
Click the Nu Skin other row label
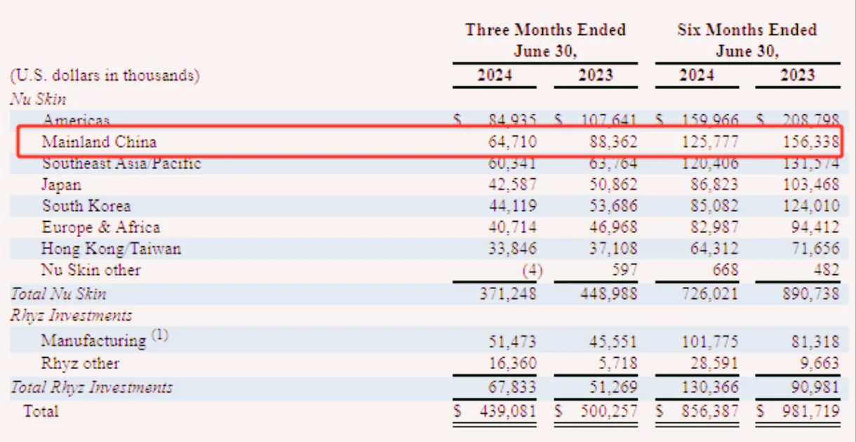click(x=91, y=270)
